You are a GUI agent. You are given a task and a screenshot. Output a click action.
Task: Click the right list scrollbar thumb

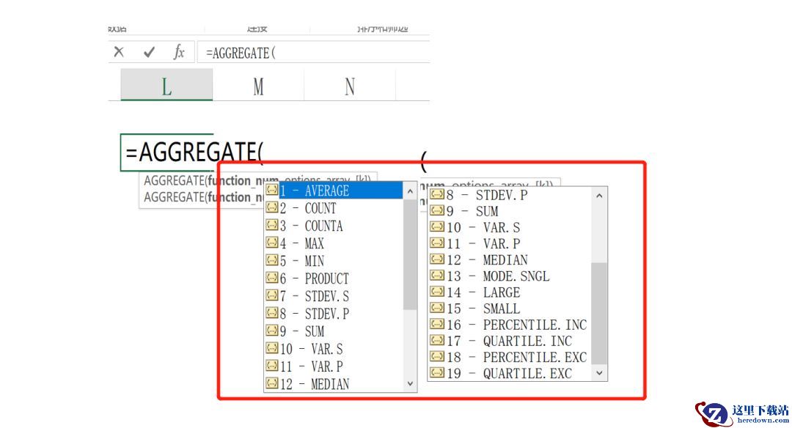pyautogui.click(x=599, y=313)
